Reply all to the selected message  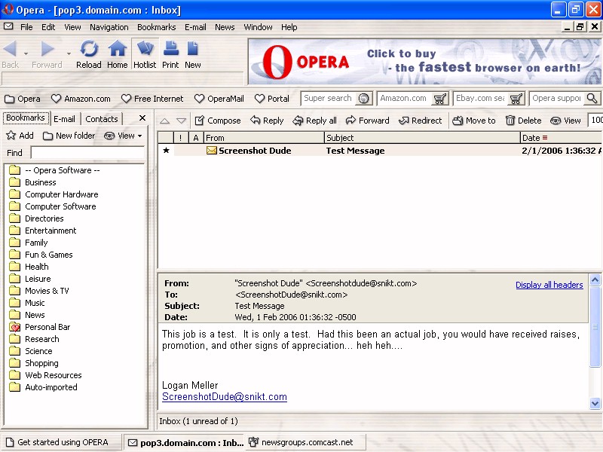point(314,121)
